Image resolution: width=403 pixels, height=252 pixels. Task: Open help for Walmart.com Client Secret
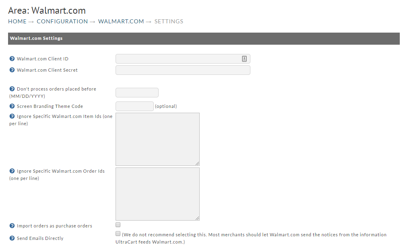(12, 70)
